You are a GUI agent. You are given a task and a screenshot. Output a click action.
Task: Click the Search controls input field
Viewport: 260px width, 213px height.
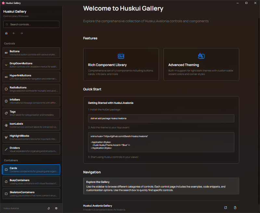tap(31, 24)
